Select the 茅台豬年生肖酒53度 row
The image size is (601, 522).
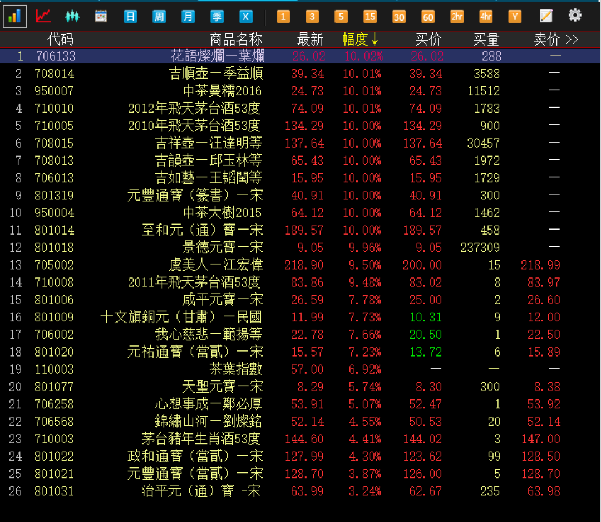pos(300,438)
